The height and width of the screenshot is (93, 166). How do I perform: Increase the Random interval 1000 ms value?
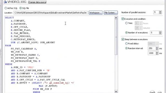pos(157,52)
